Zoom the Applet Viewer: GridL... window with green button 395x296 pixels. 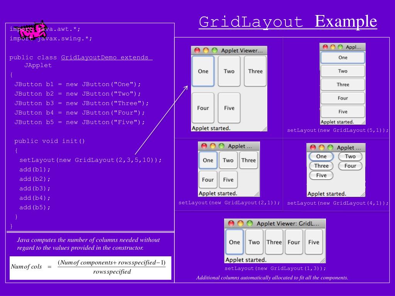[x=250, y=223]
